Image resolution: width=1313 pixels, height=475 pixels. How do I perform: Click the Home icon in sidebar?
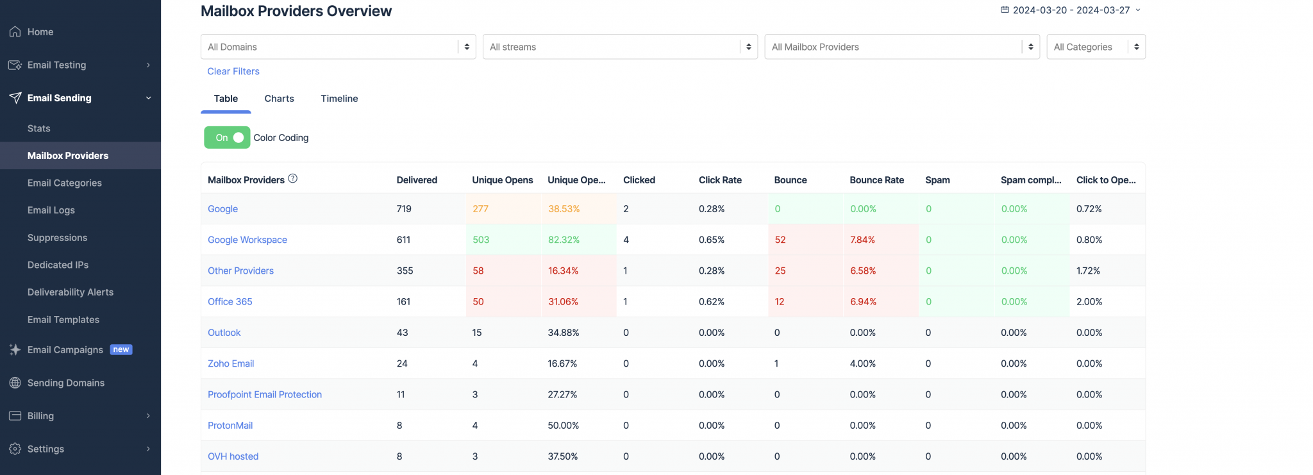click(x=15, y=31)
